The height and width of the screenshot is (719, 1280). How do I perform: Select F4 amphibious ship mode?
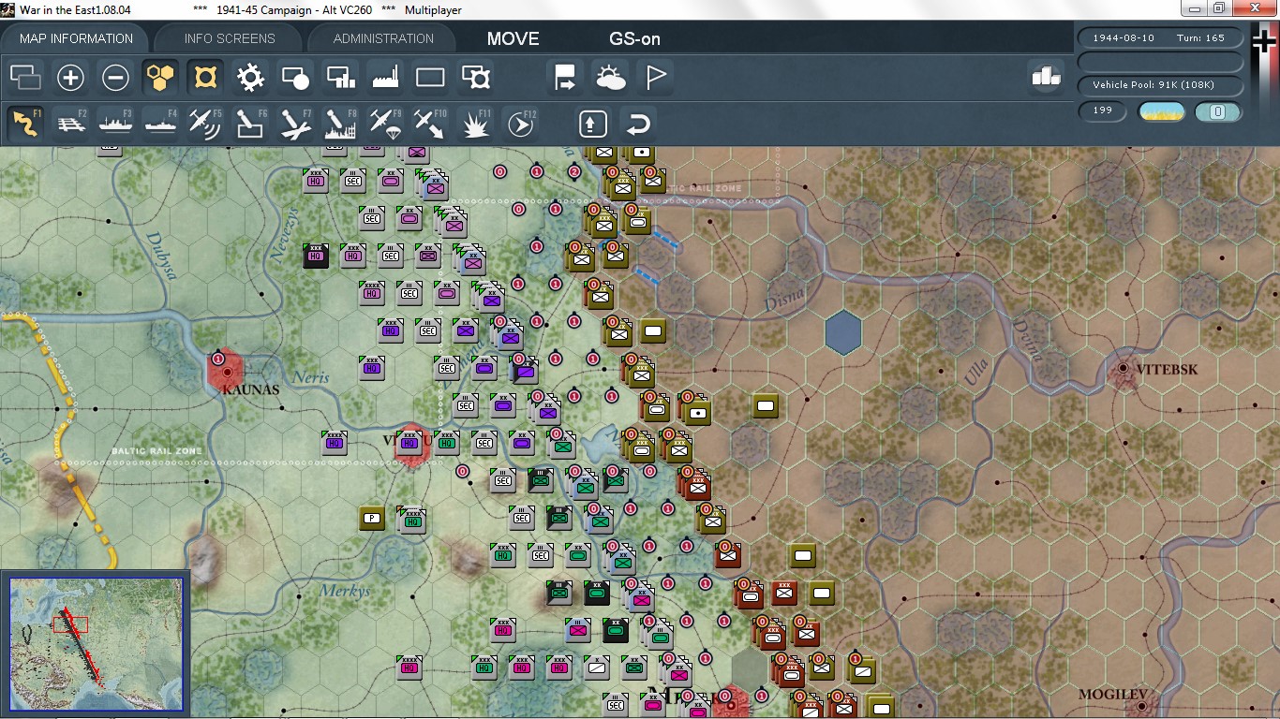tap(161, 124)
